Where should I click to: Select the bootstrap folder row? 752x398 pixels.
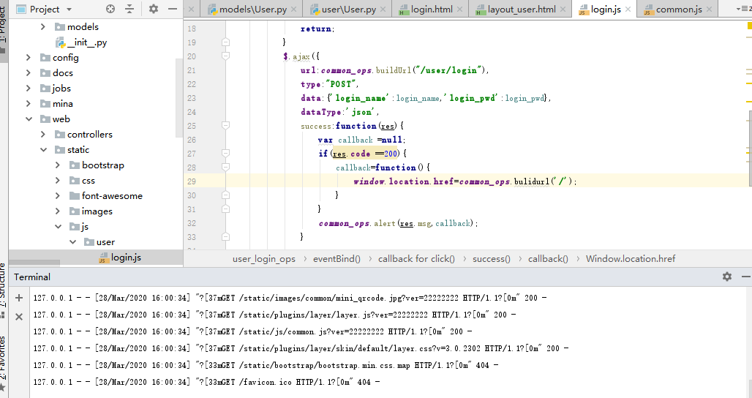(96, 165)
